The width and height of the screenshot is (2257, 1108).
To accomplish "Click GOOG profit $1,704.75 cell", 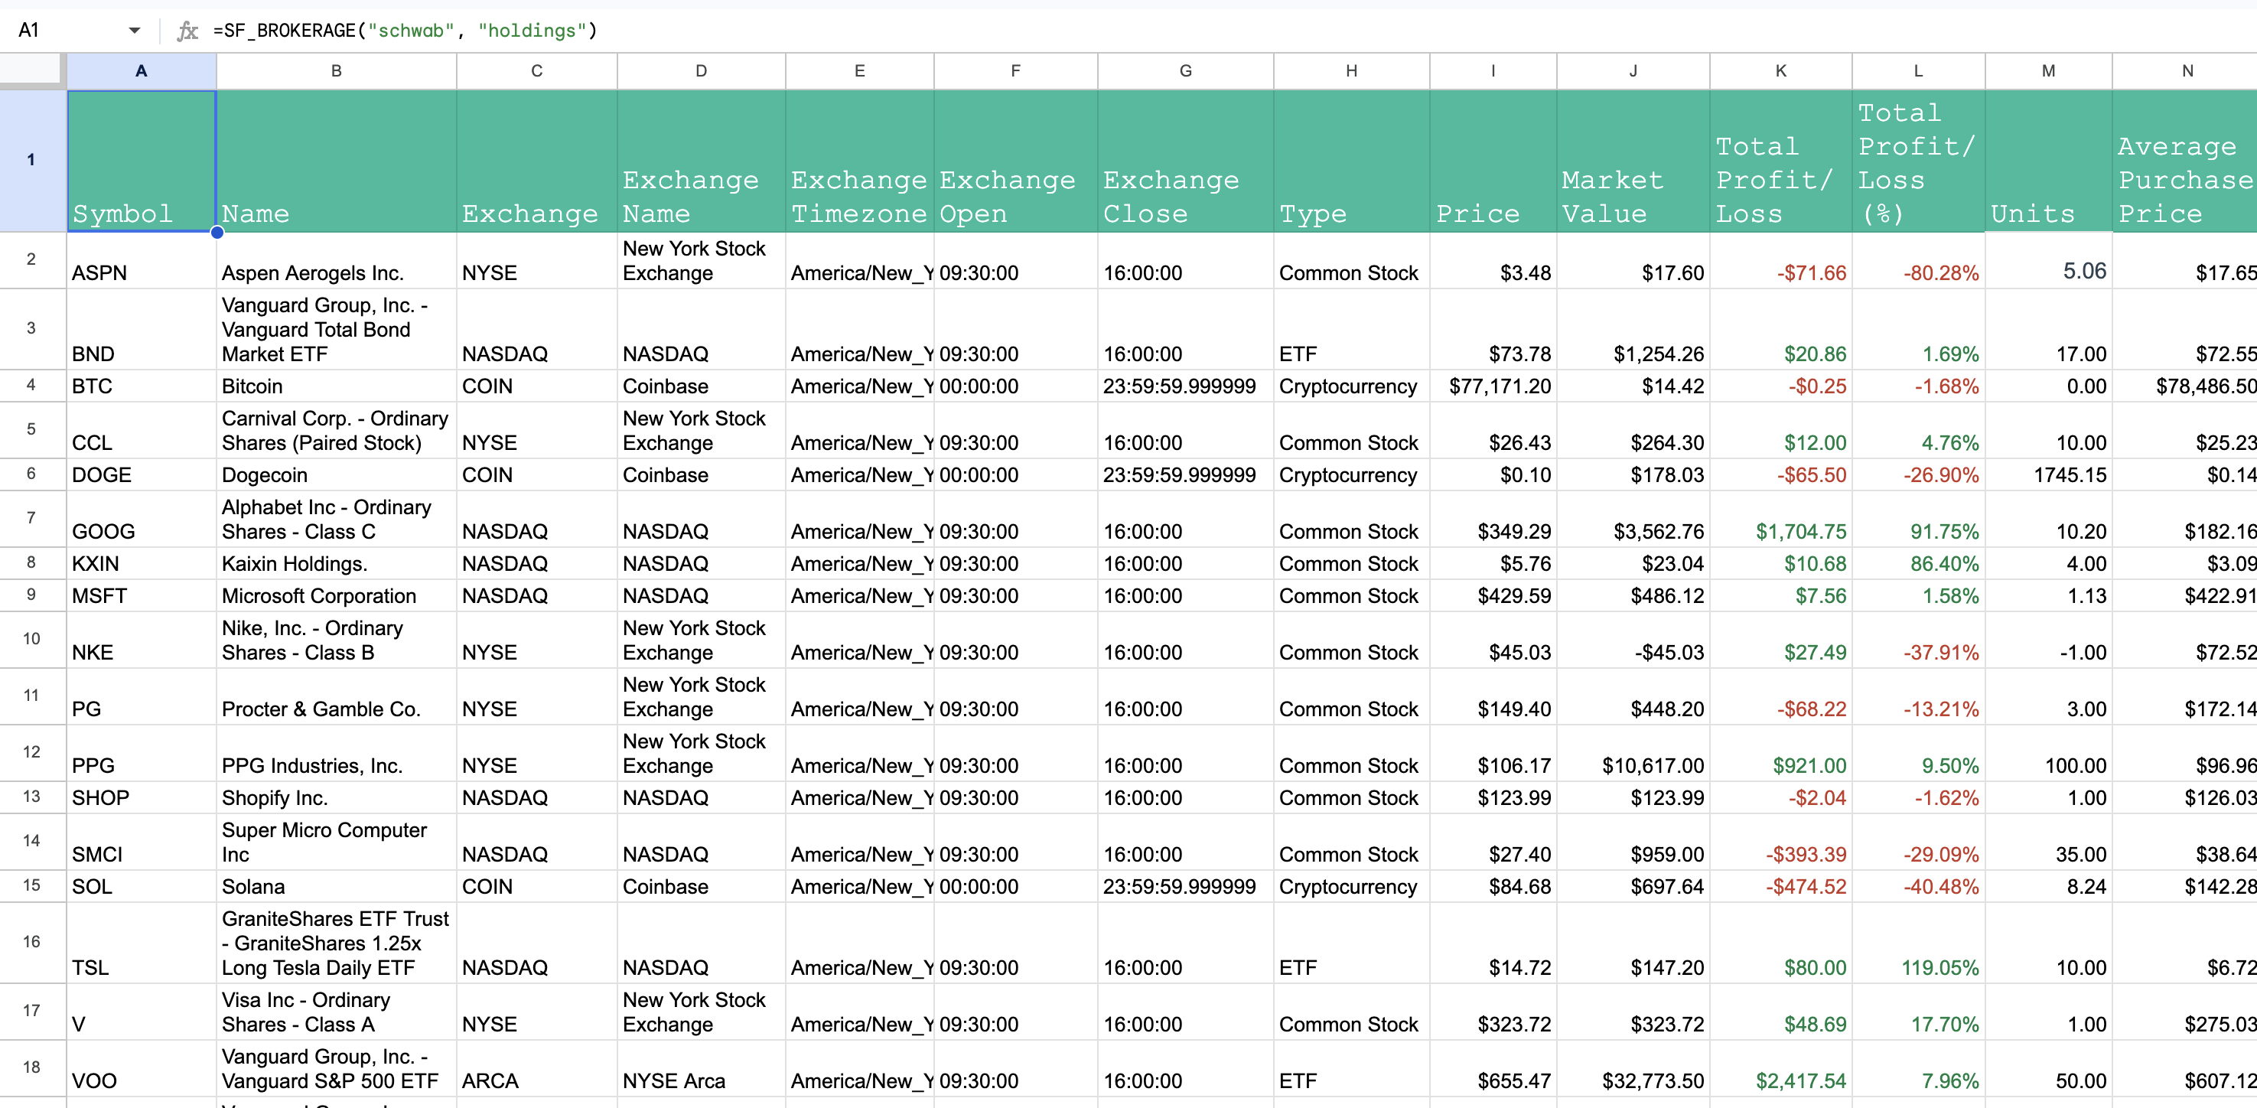I will [x=1780, y=519].
